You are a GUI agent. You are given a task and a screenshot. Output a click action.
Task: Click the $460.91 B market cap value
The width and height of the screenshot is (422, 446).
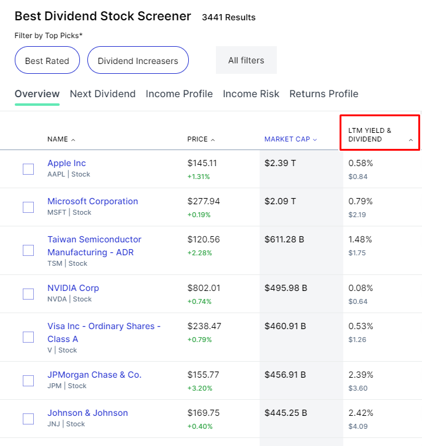coord(285,326)
